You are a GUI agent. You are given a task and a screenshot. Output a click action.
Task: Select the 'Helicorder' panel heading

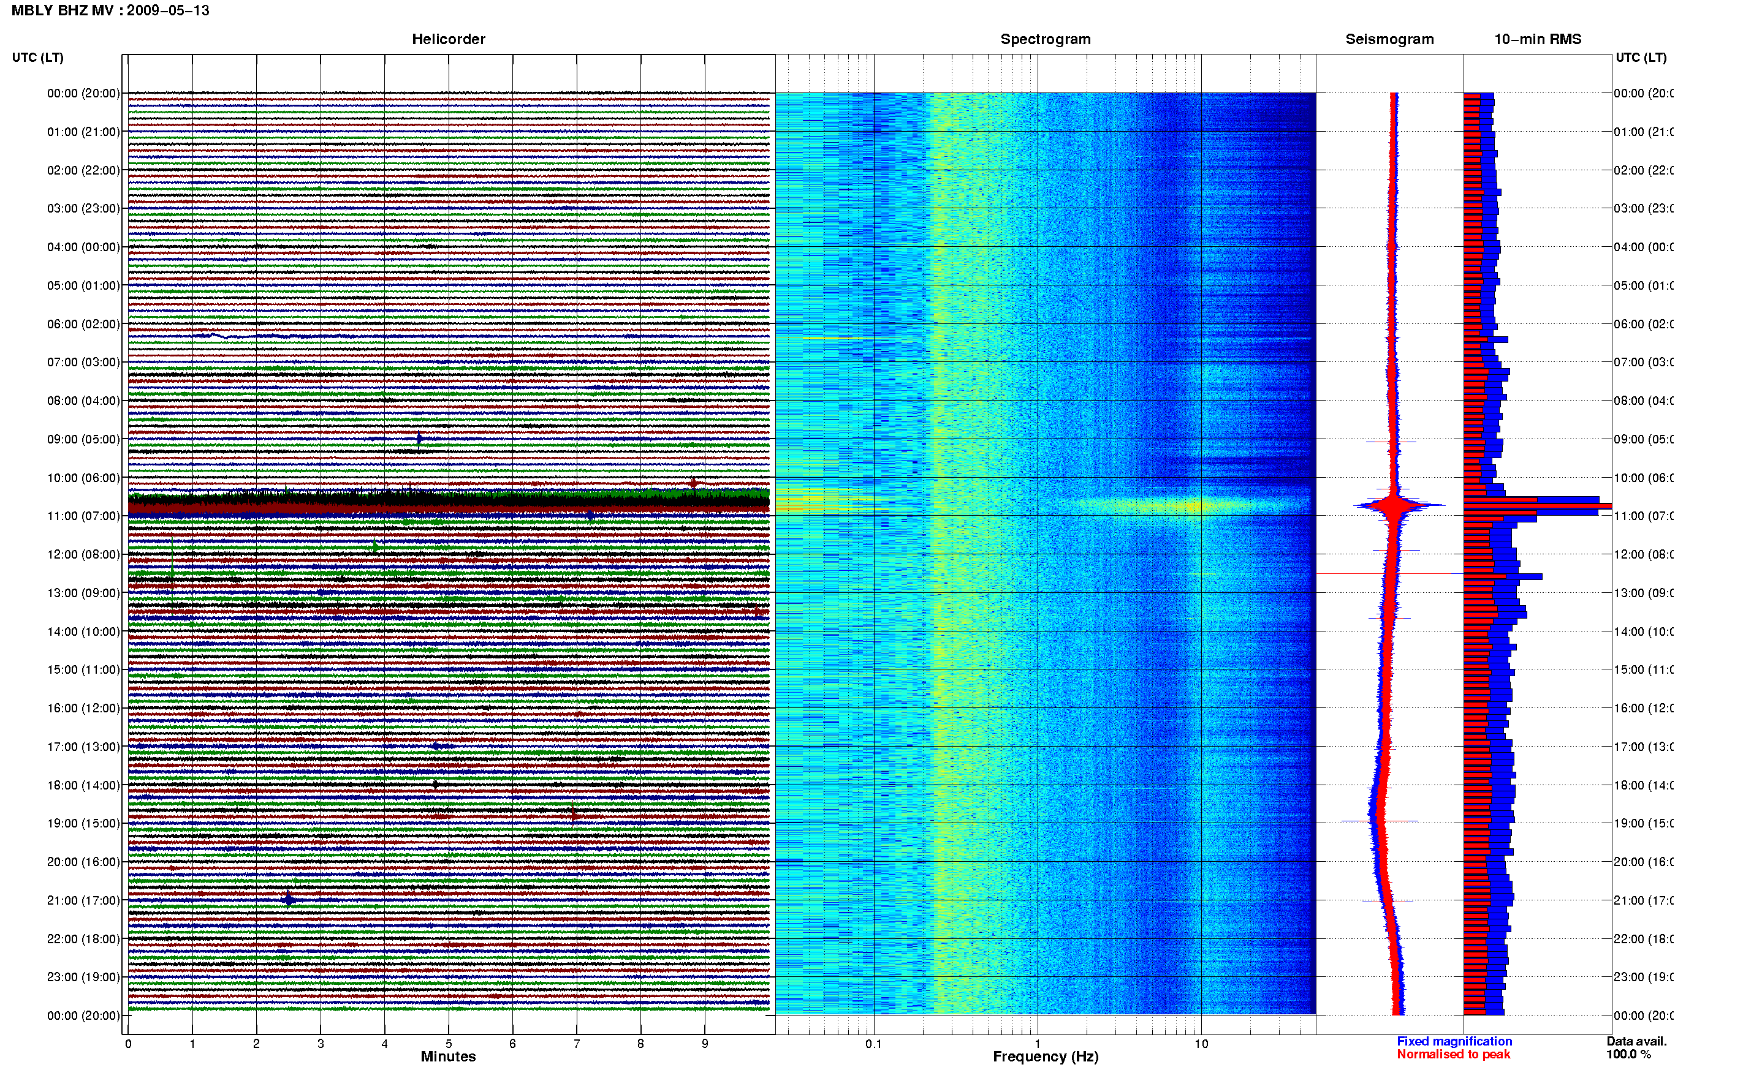click(448, 40)
